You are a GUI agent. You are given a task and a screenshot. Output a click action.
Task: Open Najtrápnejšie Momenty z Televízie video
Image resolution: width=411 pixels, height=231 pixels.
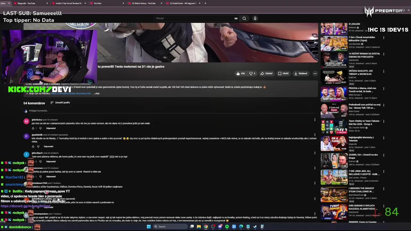click(334, 143)
